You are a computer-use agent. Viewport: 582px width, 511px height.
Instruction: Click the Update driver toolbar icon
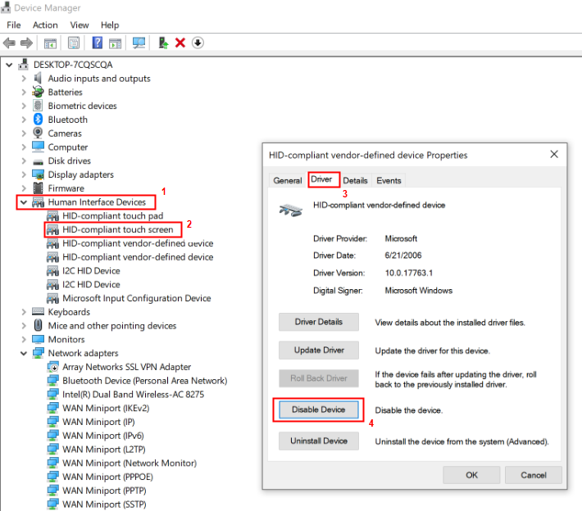tap(163, 43)
